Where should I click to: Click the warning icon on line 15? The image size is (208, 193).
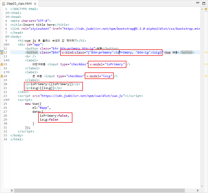[x=2, y=64]
